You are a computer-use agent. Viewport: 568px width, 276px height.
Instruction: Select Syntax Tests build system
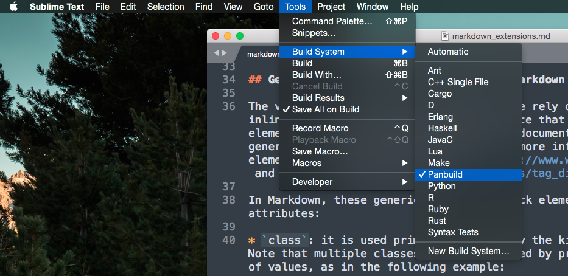[x=468, y=233]
